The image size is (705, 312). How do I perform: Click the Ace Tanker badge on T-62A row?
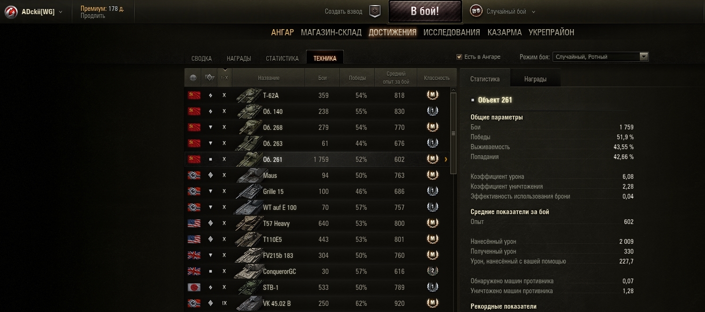pos(432,95)
